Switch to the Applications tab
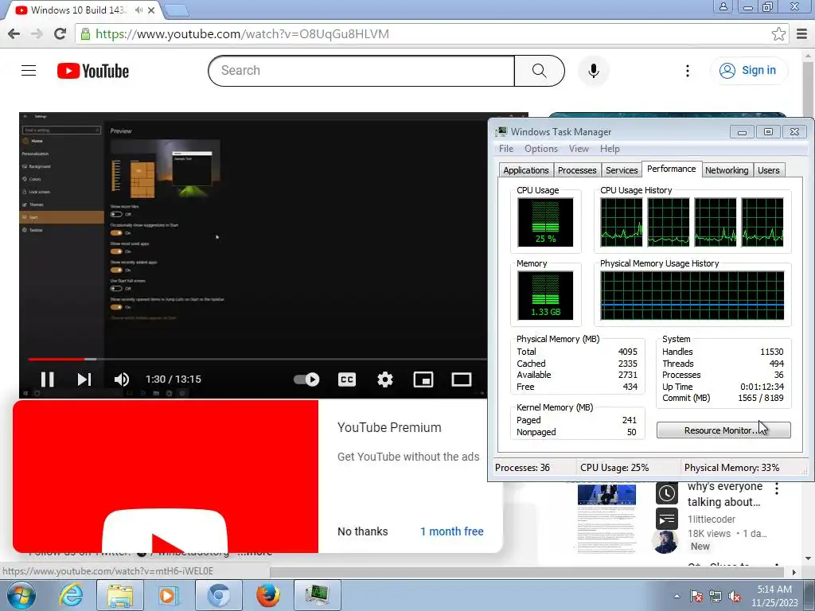Screen dimensions: 815x611 [525, 170]
